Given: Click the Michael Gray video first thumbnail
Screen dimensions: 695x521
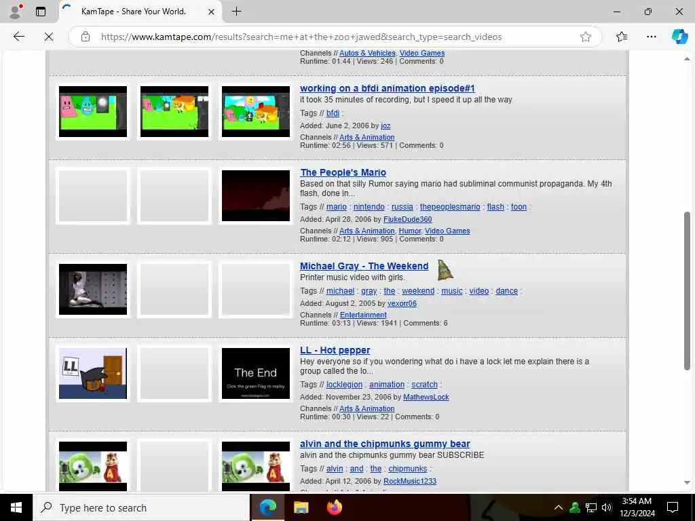Looking at the screenshot, I should coord(93,289).
